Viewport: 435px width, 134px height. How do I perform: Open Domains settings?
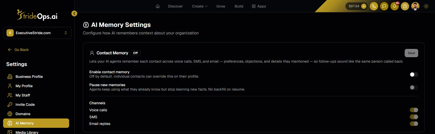36,114
